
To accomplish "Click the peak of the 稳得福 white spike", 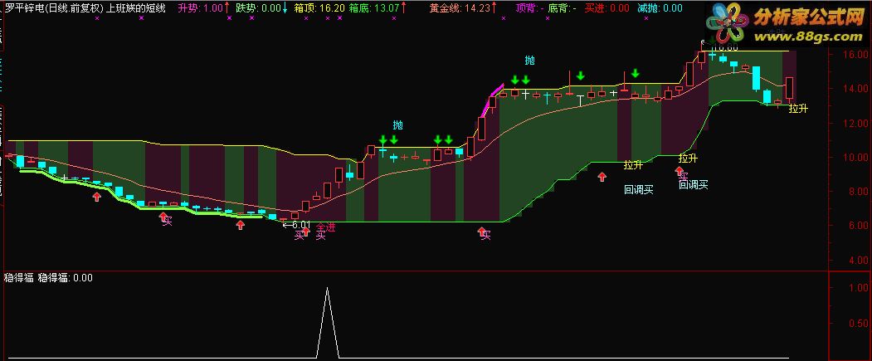I will [x=327, y=288].
